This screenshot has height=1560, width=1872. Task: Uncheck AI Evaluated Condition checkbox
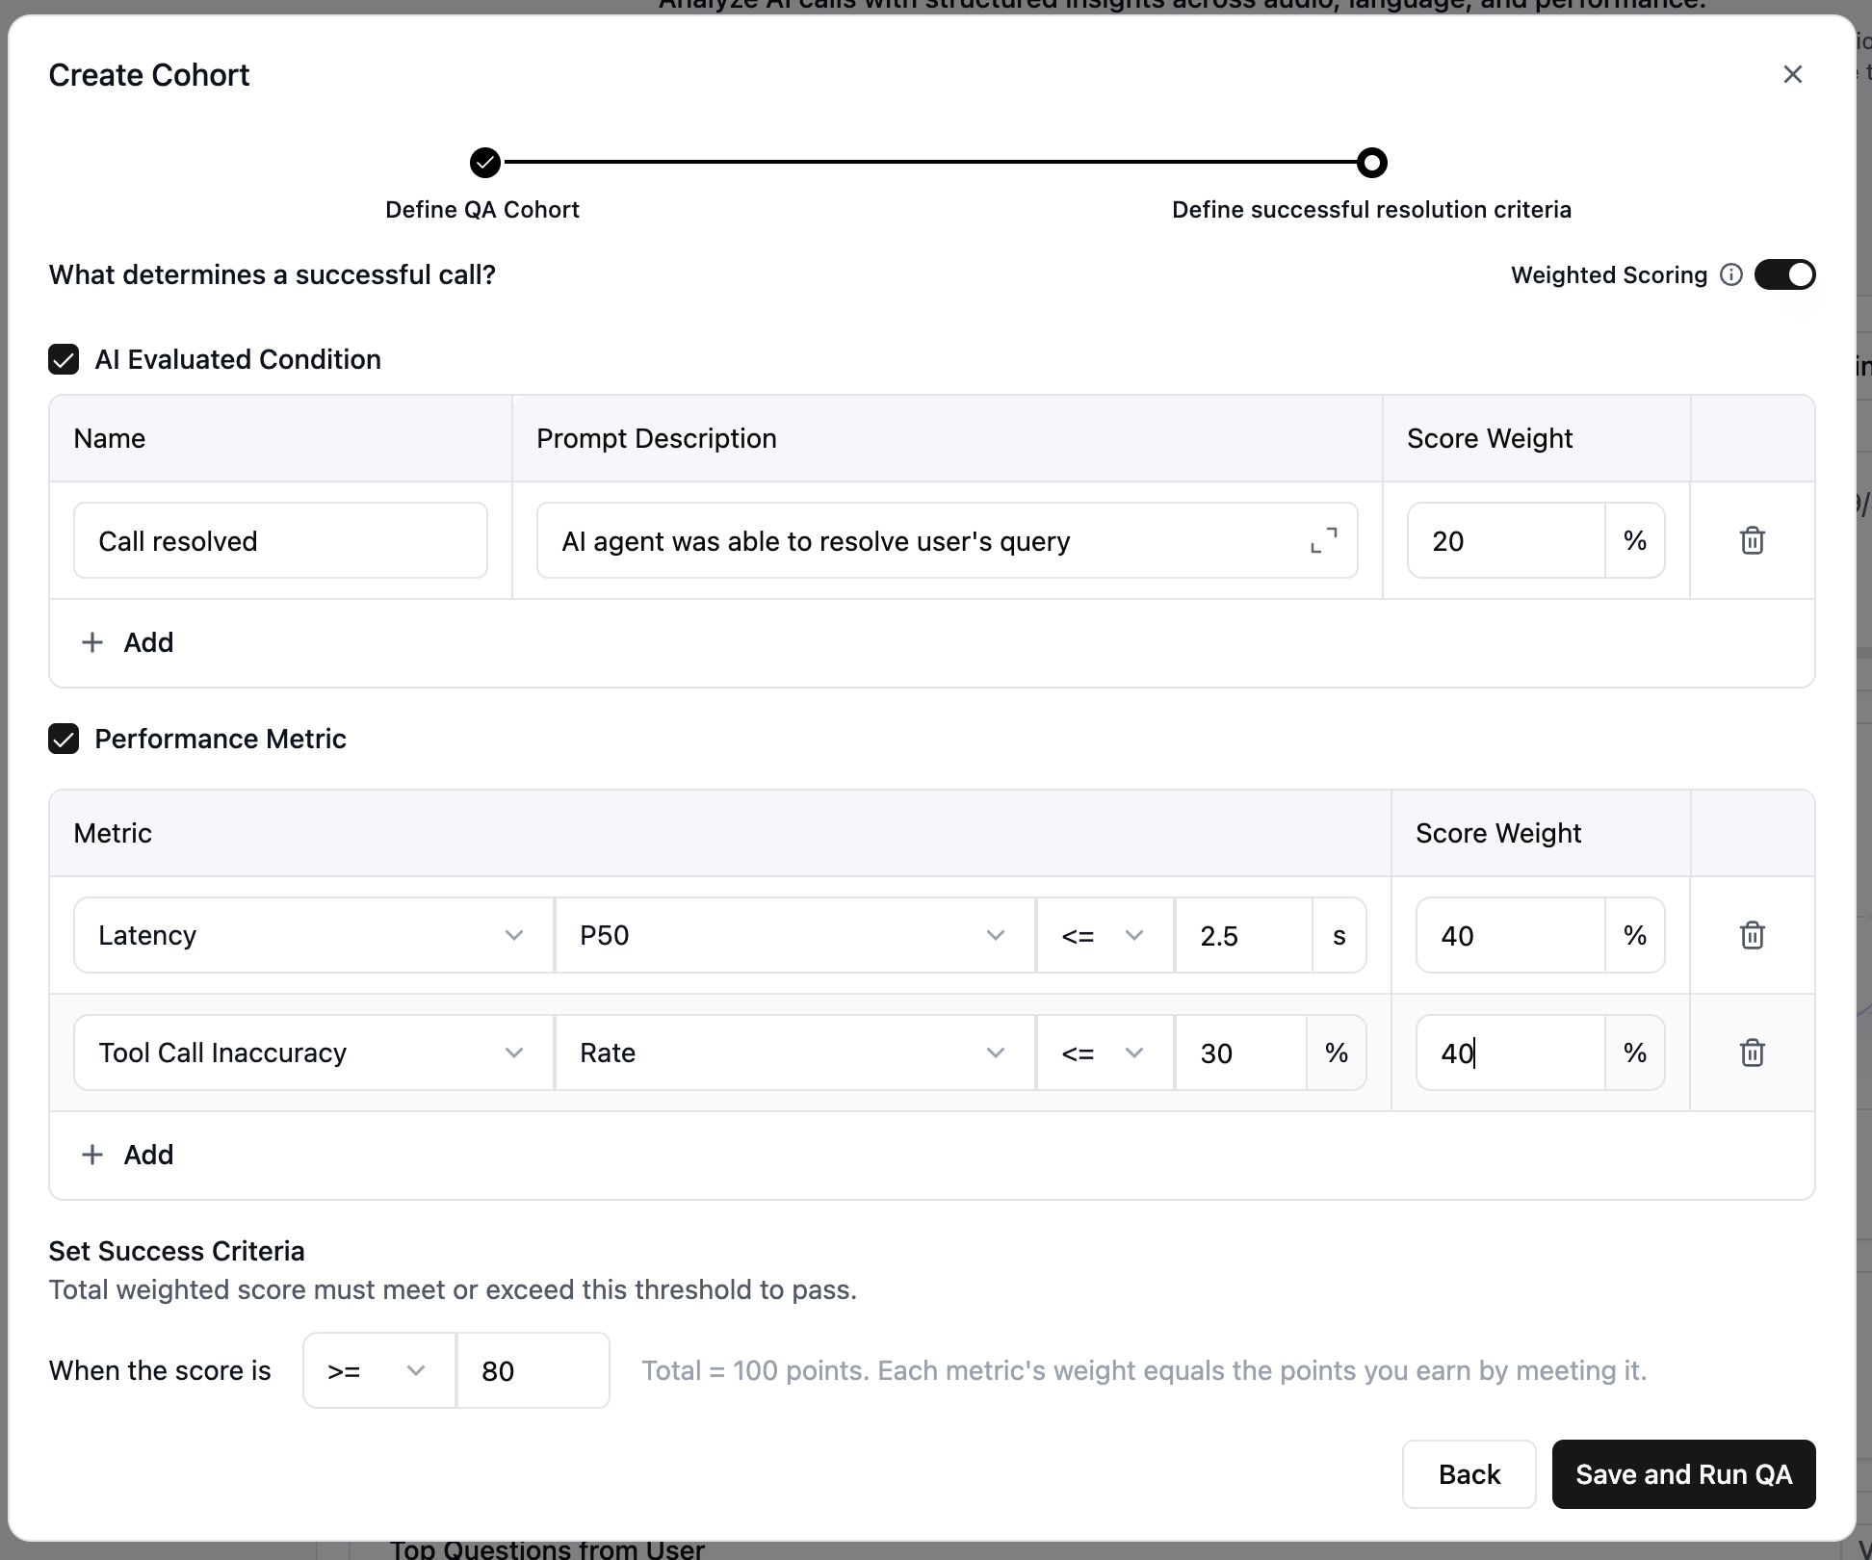64,360
